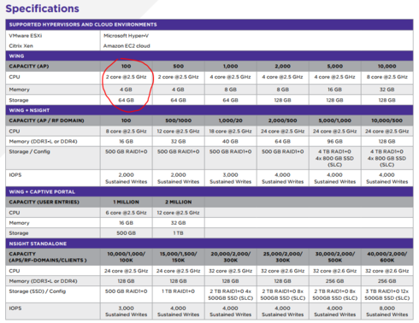
Task: Select the circled 100 AP capacity column header
Action: click(127, 66)
